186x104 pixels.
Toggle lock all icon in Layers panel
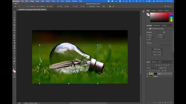point(159,71)
